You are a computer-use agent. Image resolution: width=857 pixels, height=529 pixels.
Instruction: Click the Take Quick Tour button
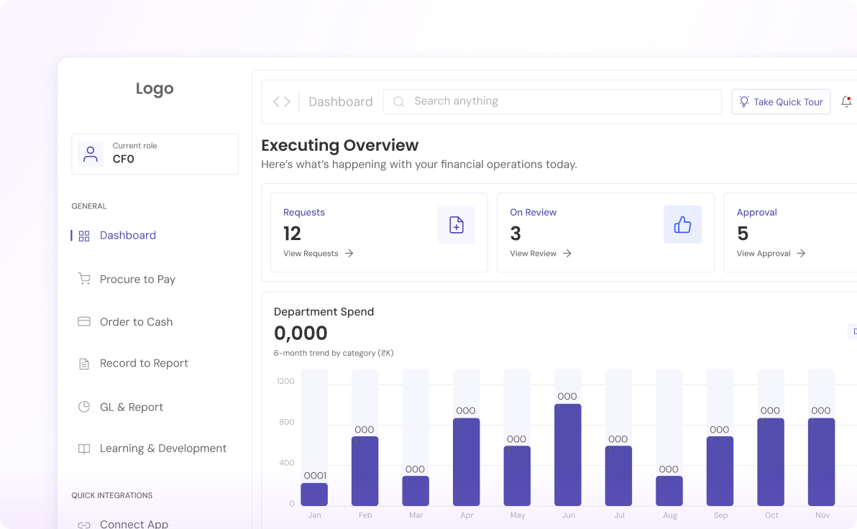[x=781, y=101]
